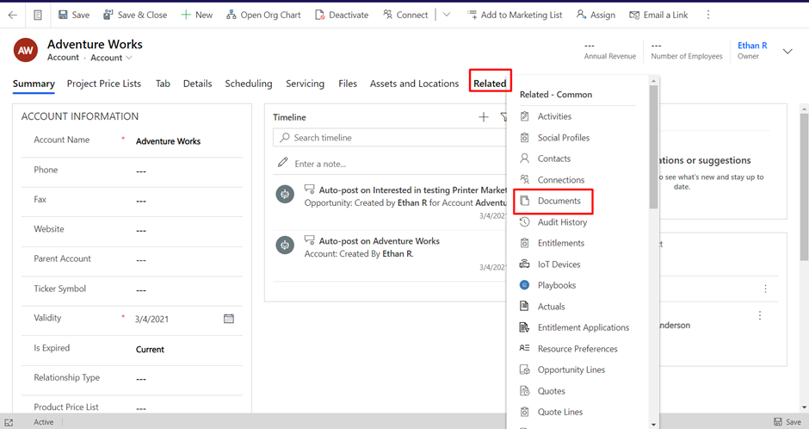Viewport: 809px width, 429px height.
Task: Click Add to Marketing List
Action: click(515, 15)
